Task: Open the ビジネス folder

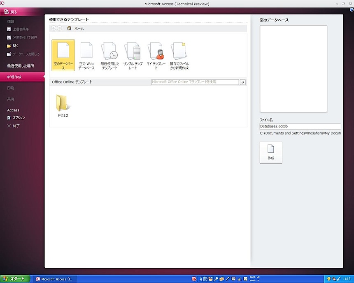Action: (63, 106)
